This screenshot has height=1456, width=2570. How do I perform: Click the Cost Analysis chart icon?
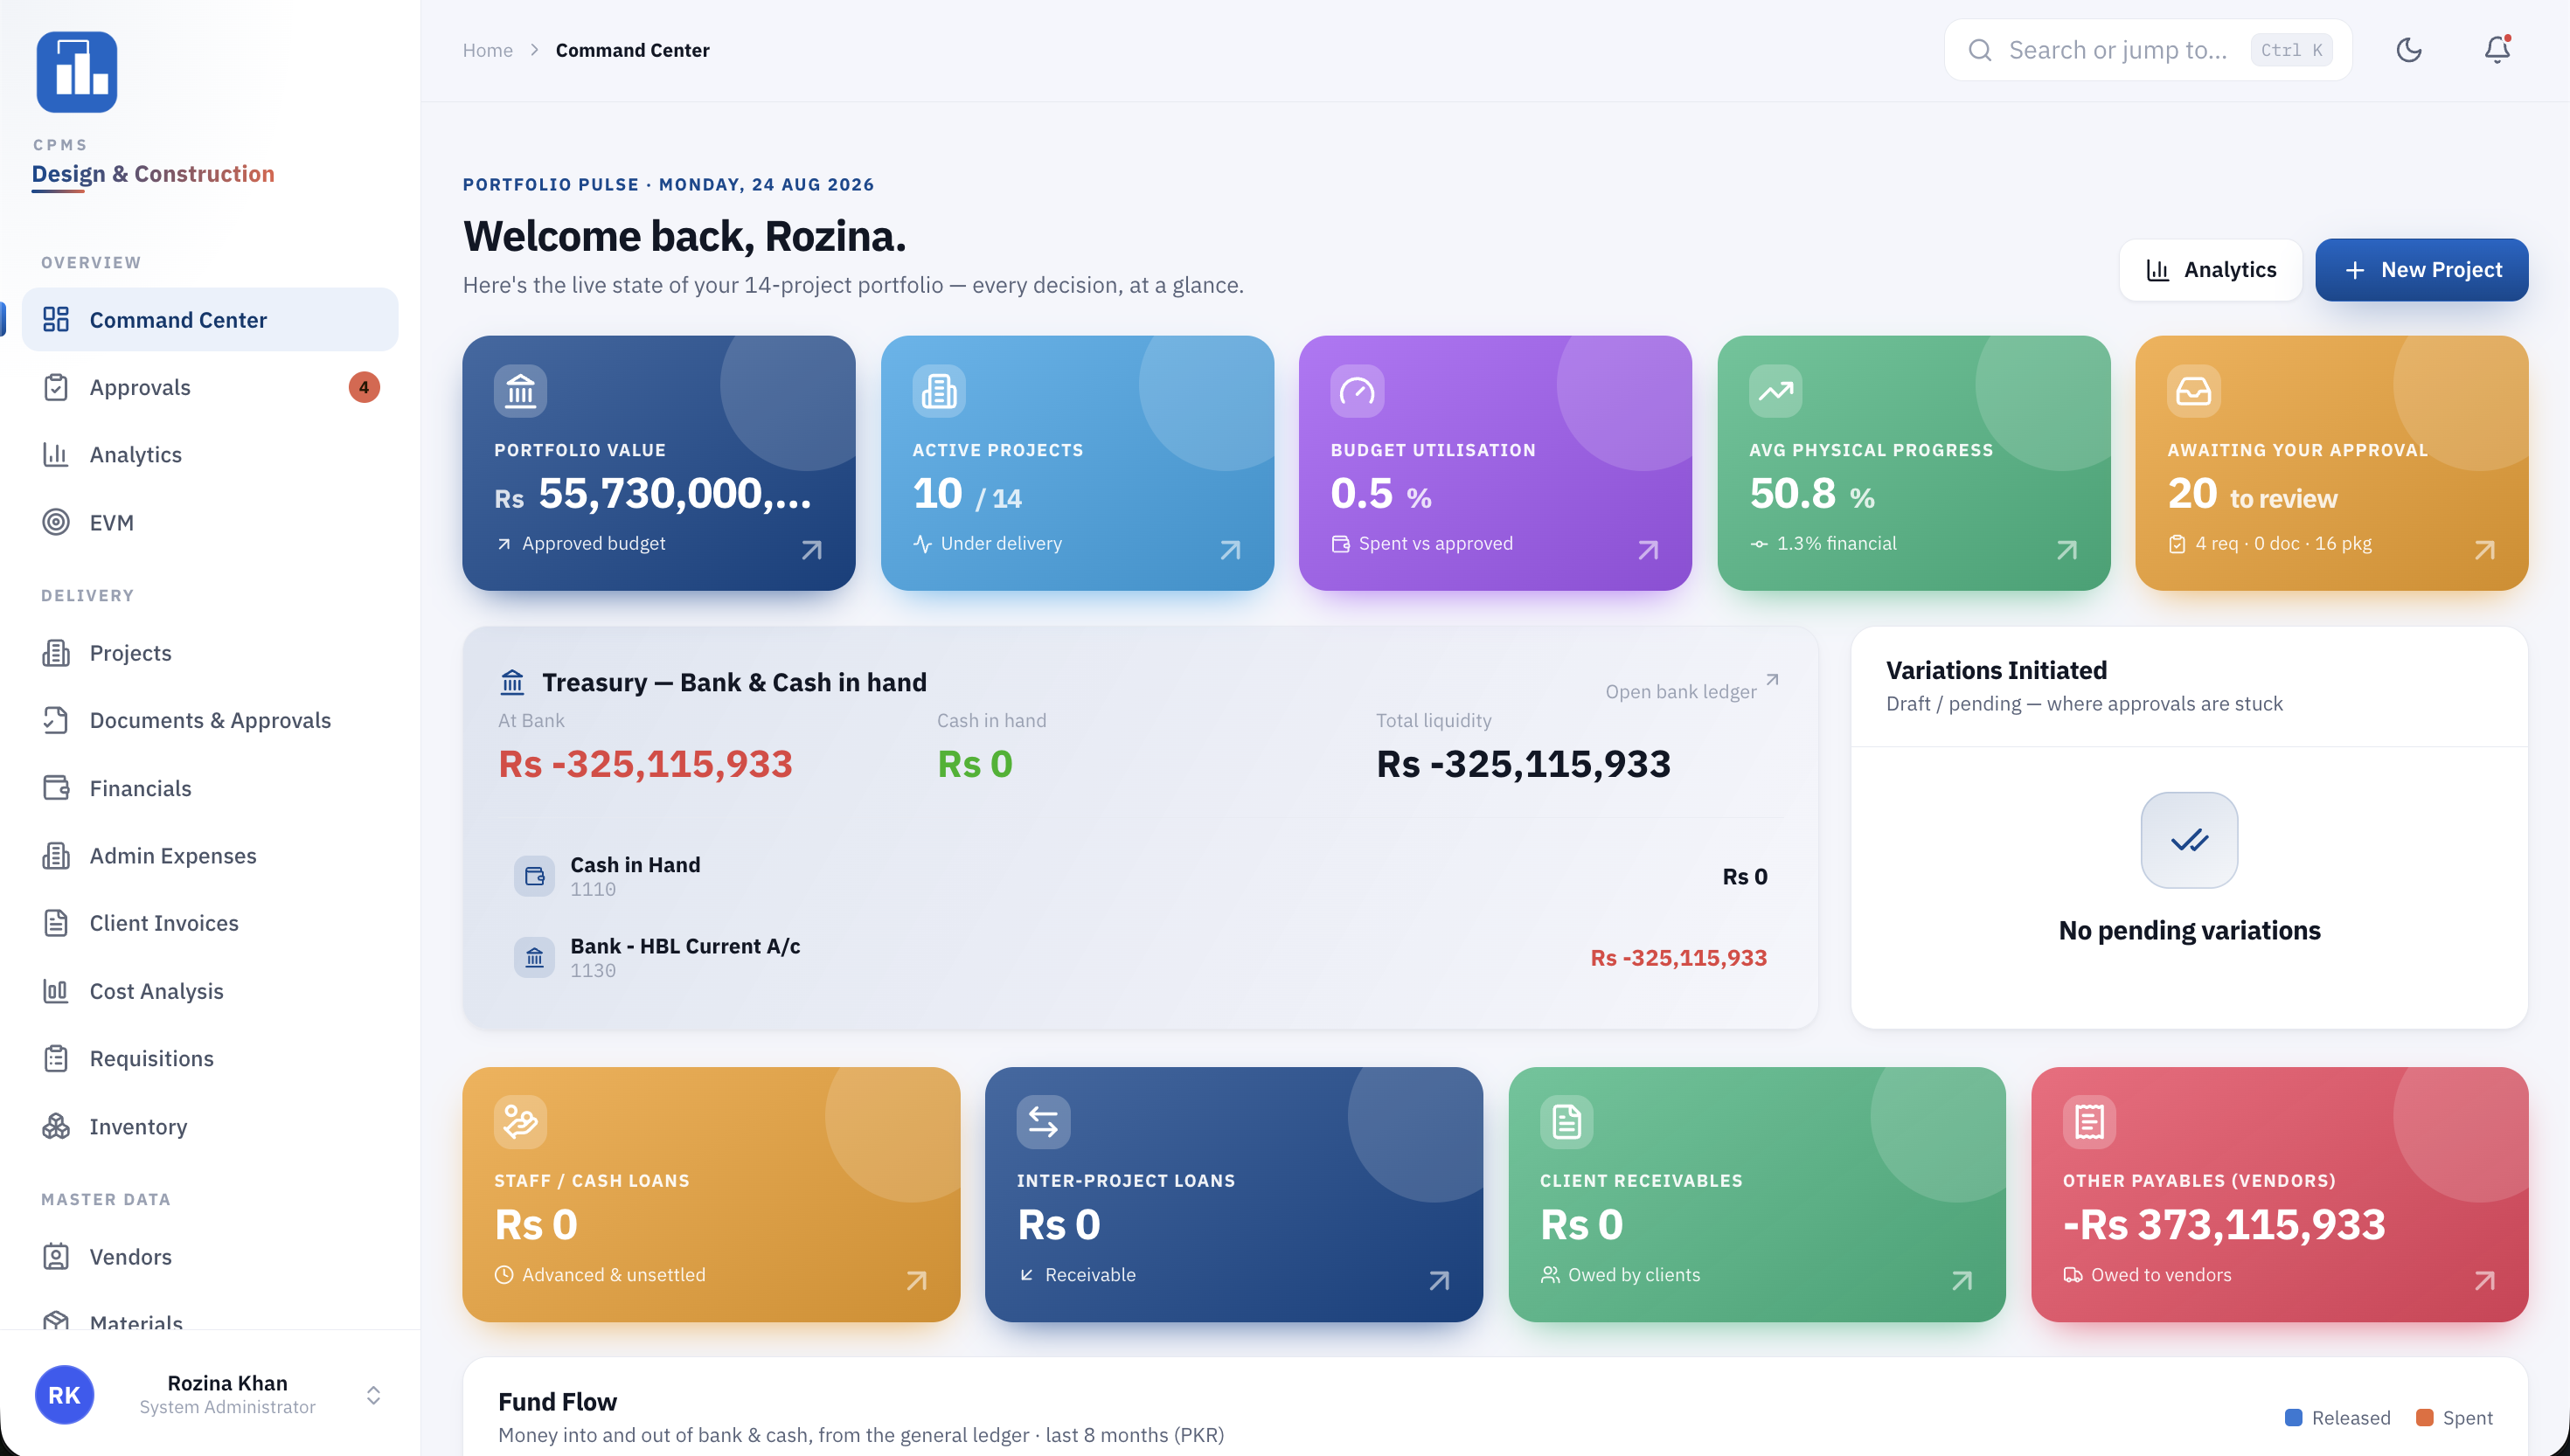pyautogui.click(x=56, y=991)
